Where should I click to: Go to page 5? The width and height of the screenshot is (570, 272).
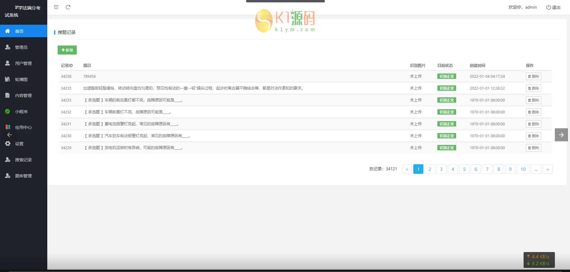click(464, 169)
